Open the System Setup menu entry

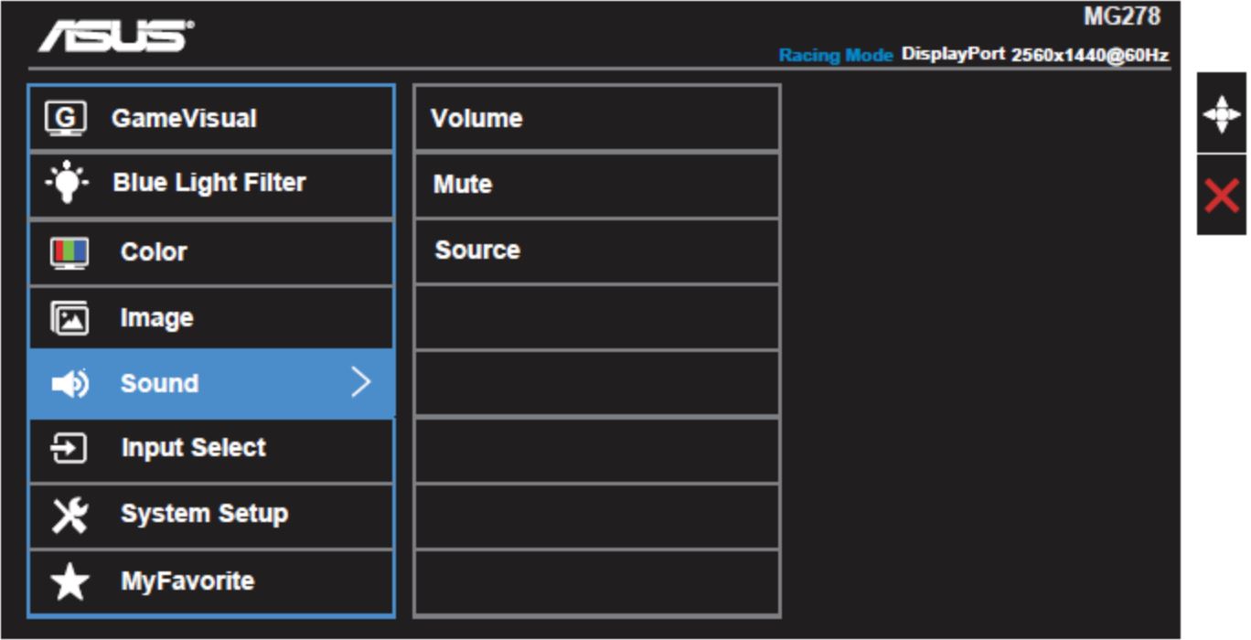[211, 516]
